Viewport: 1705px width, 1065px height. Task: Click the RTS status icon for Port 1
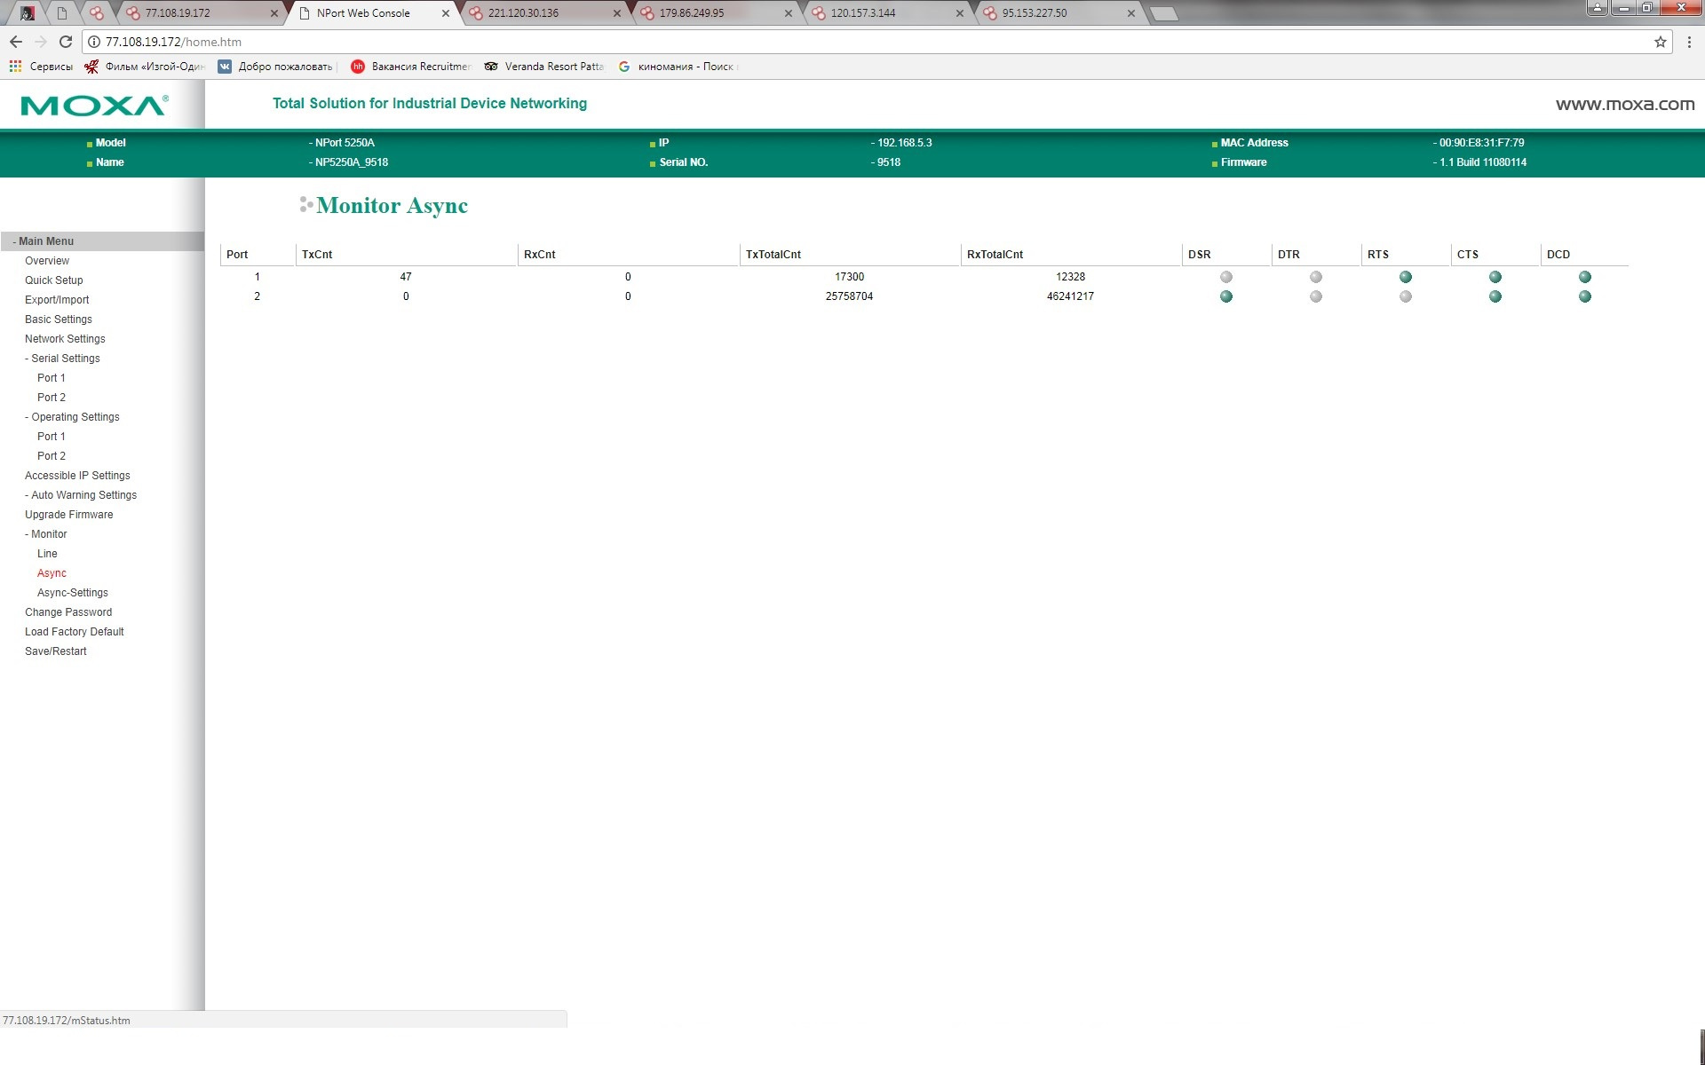[x=1404, y=276]
